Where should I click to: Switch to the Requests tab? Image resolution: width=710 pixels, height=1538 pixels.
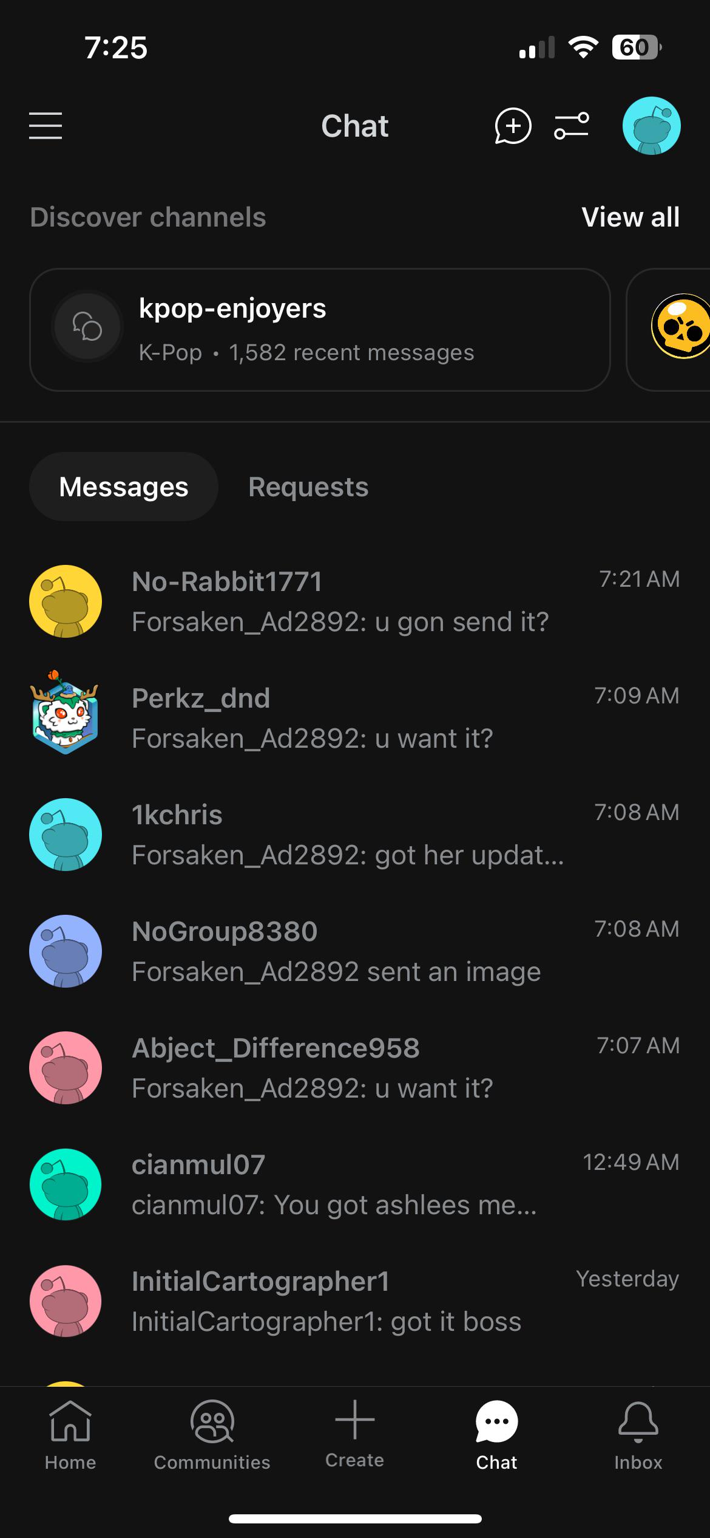308,487
